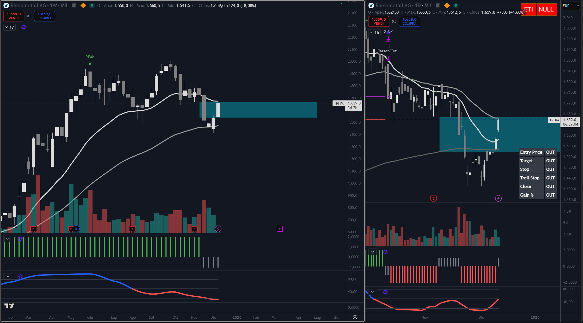The height and width of the screenshot is (323, 583).
Task: Open chart settings gear at the weekly chart corner
Action: (355, 317)
